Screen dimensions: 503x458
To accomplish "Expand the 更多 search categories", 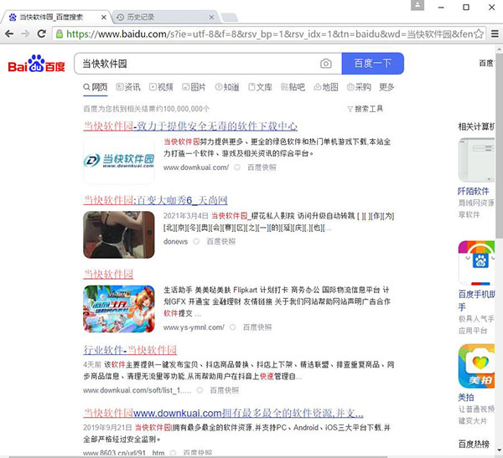I will click(386, 87).
